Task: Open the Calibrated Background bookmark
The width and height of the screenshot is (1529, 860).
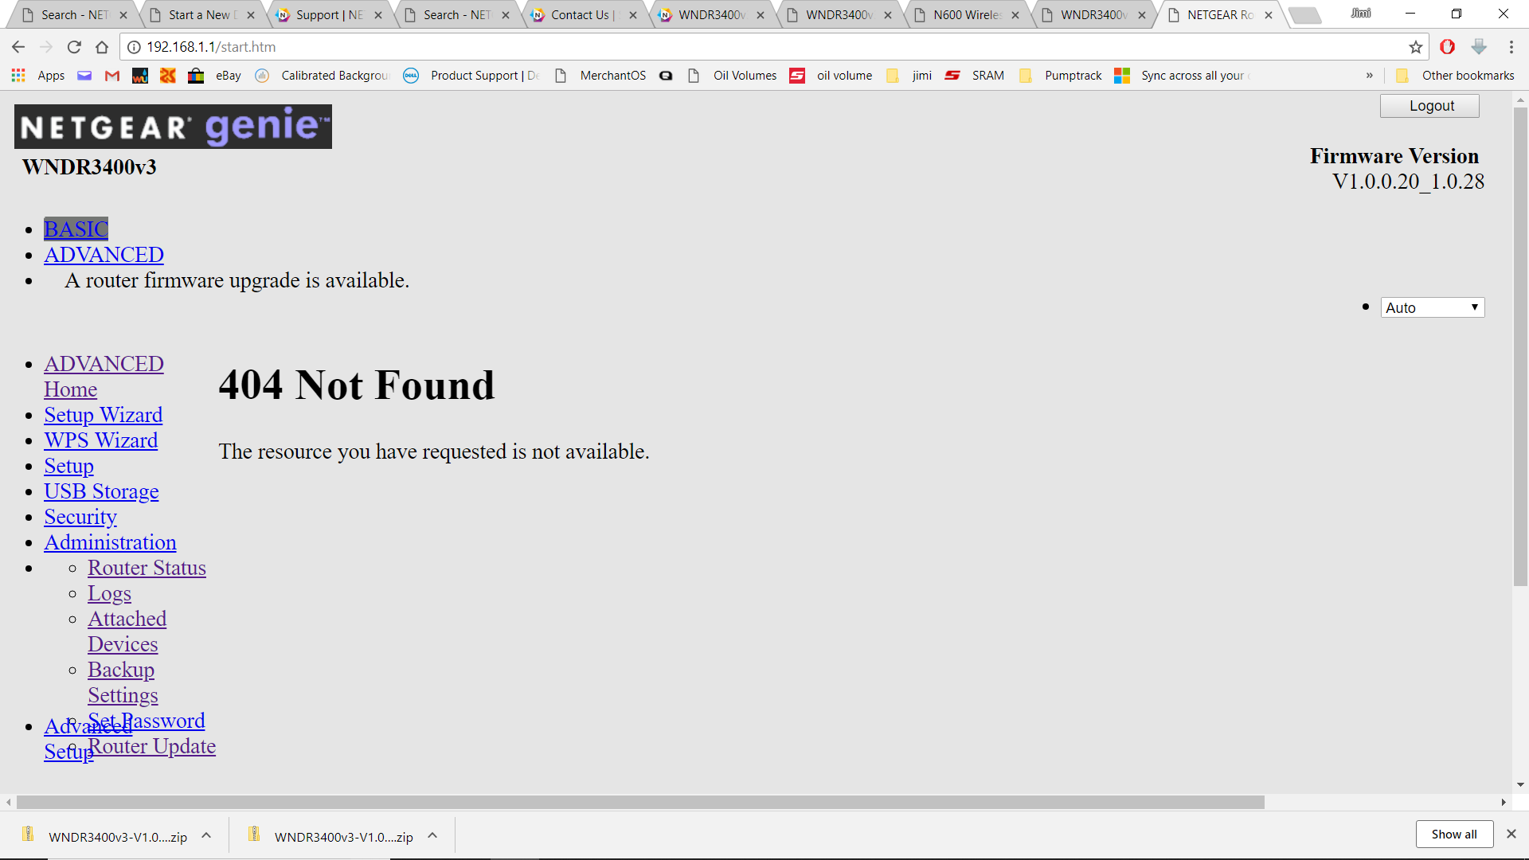Action: point(323,76)
